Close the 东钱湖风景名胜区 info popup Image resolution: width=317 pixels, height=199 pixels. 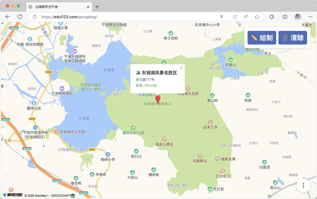181,68
